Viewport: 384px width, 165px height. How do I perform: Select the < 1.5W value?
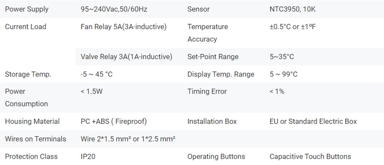[x=92, y=92]
